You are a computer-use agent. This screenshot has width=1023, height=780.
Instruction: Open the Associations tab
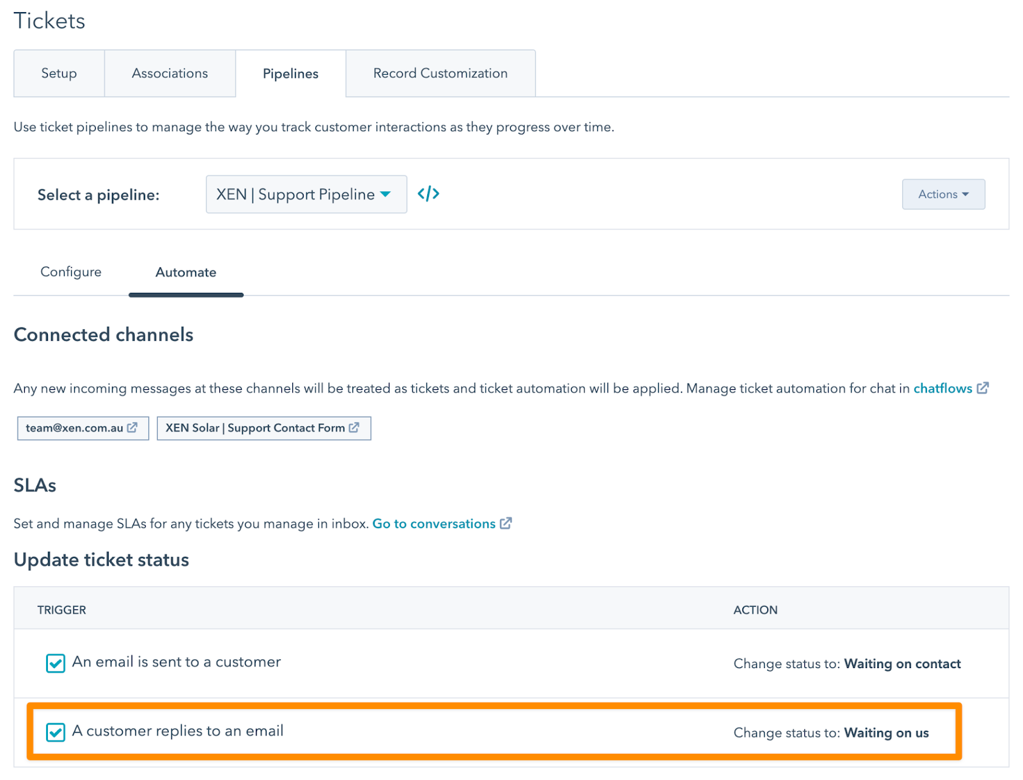pos(169,74)
